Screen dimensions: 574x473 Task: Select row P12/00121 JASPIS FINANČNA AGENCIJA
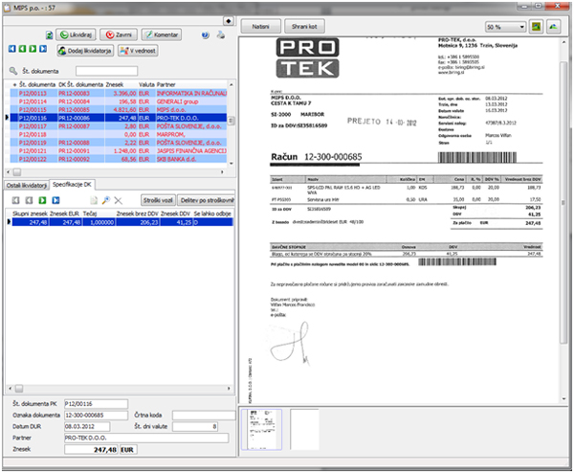click(x=119, y=151)
